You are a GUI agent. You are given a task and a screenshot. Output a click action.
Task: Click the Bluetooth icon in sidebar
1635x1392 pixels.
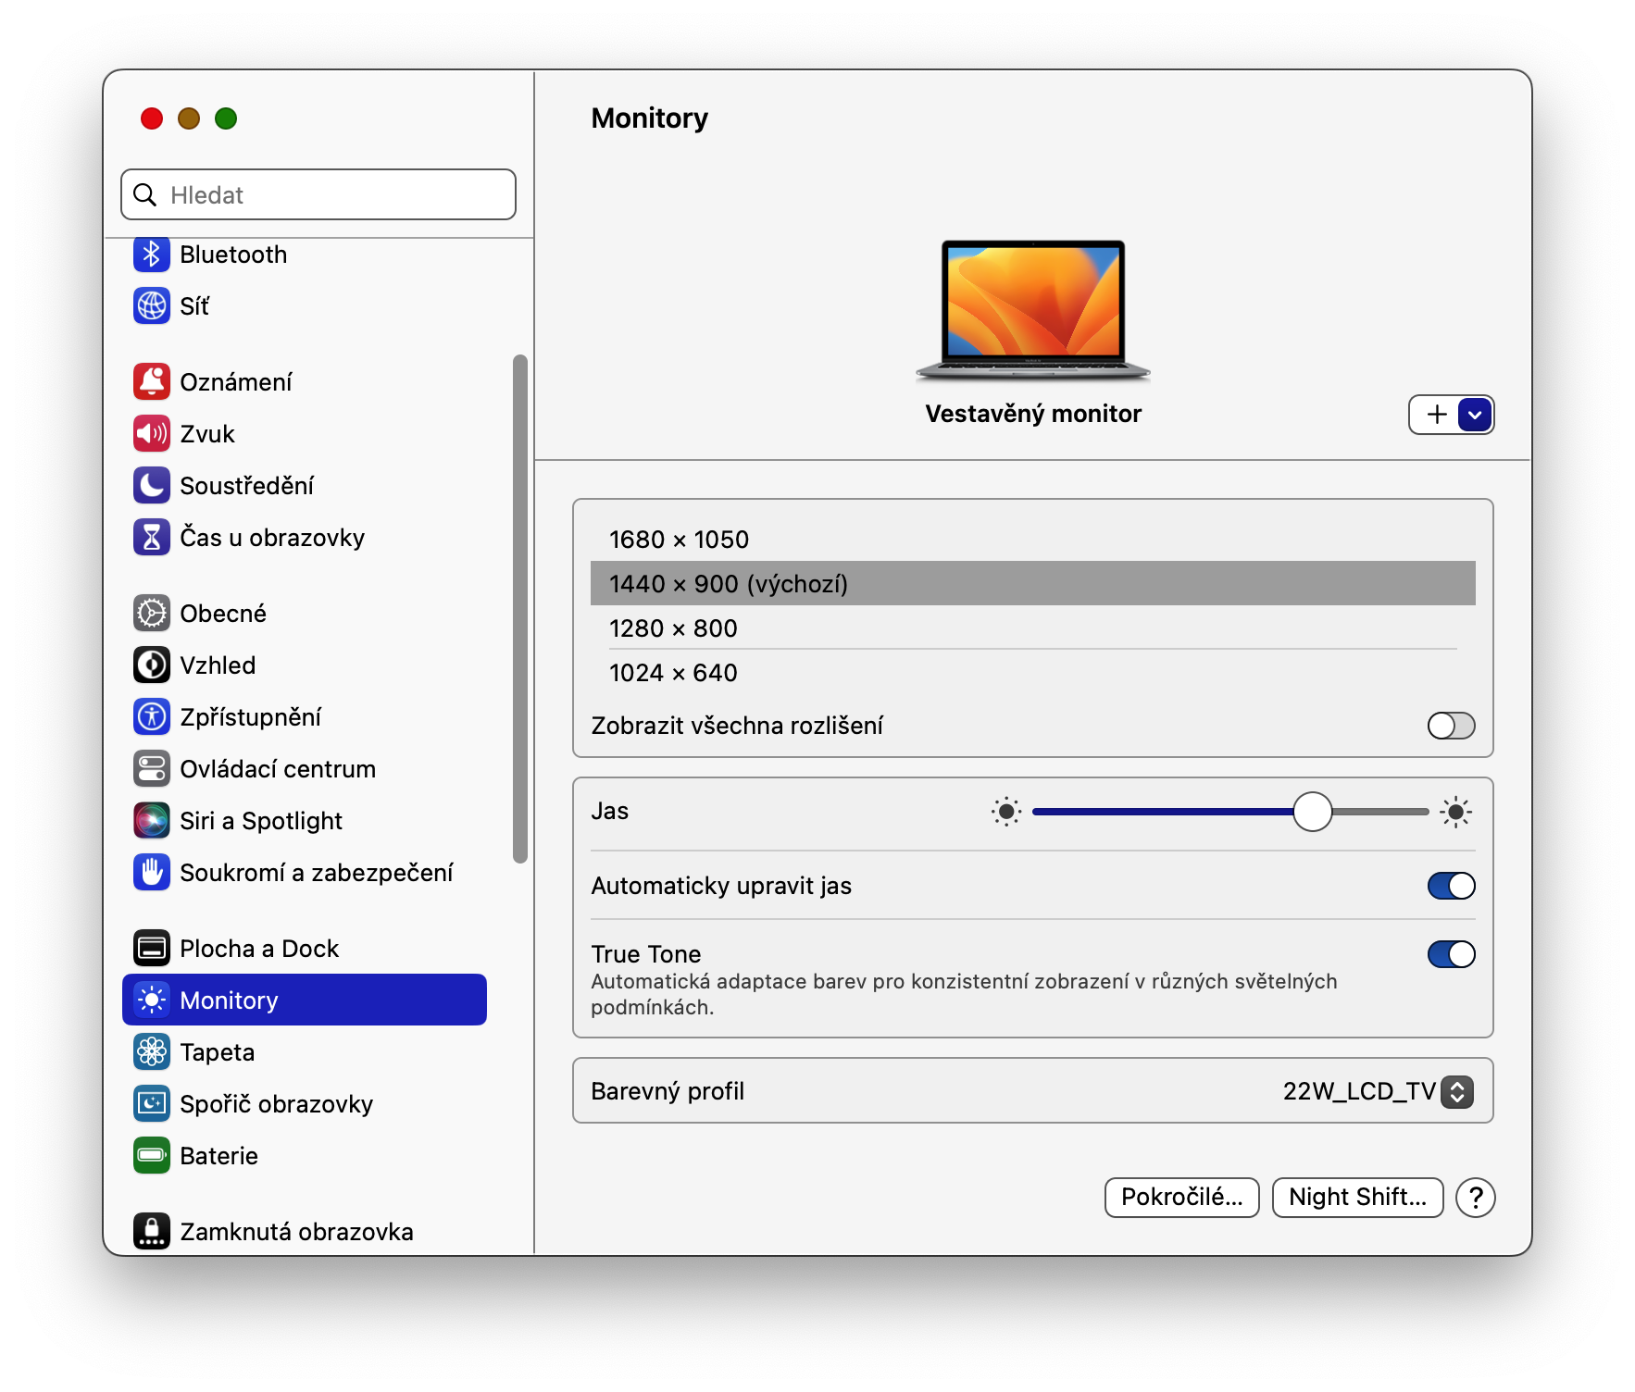152,255
